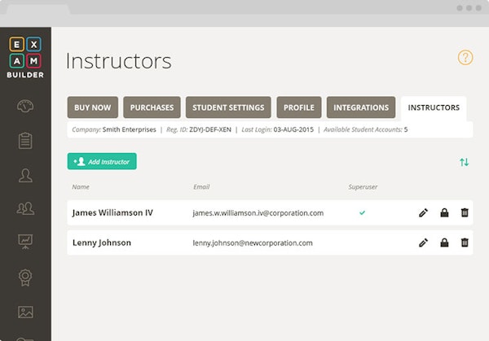Open the Integrations tab
This screenshot has height=341, width=489.
[361, 107]
